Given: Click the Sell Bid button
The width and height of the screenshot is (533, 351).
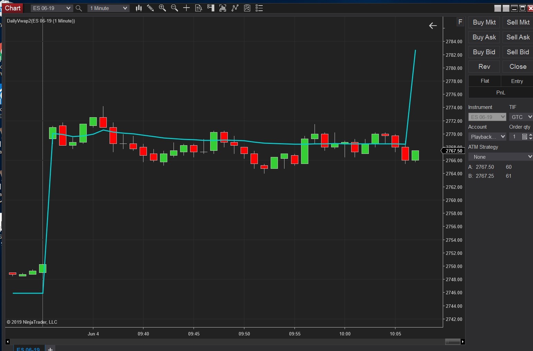Looking at the screenshot, I should 518,52.
